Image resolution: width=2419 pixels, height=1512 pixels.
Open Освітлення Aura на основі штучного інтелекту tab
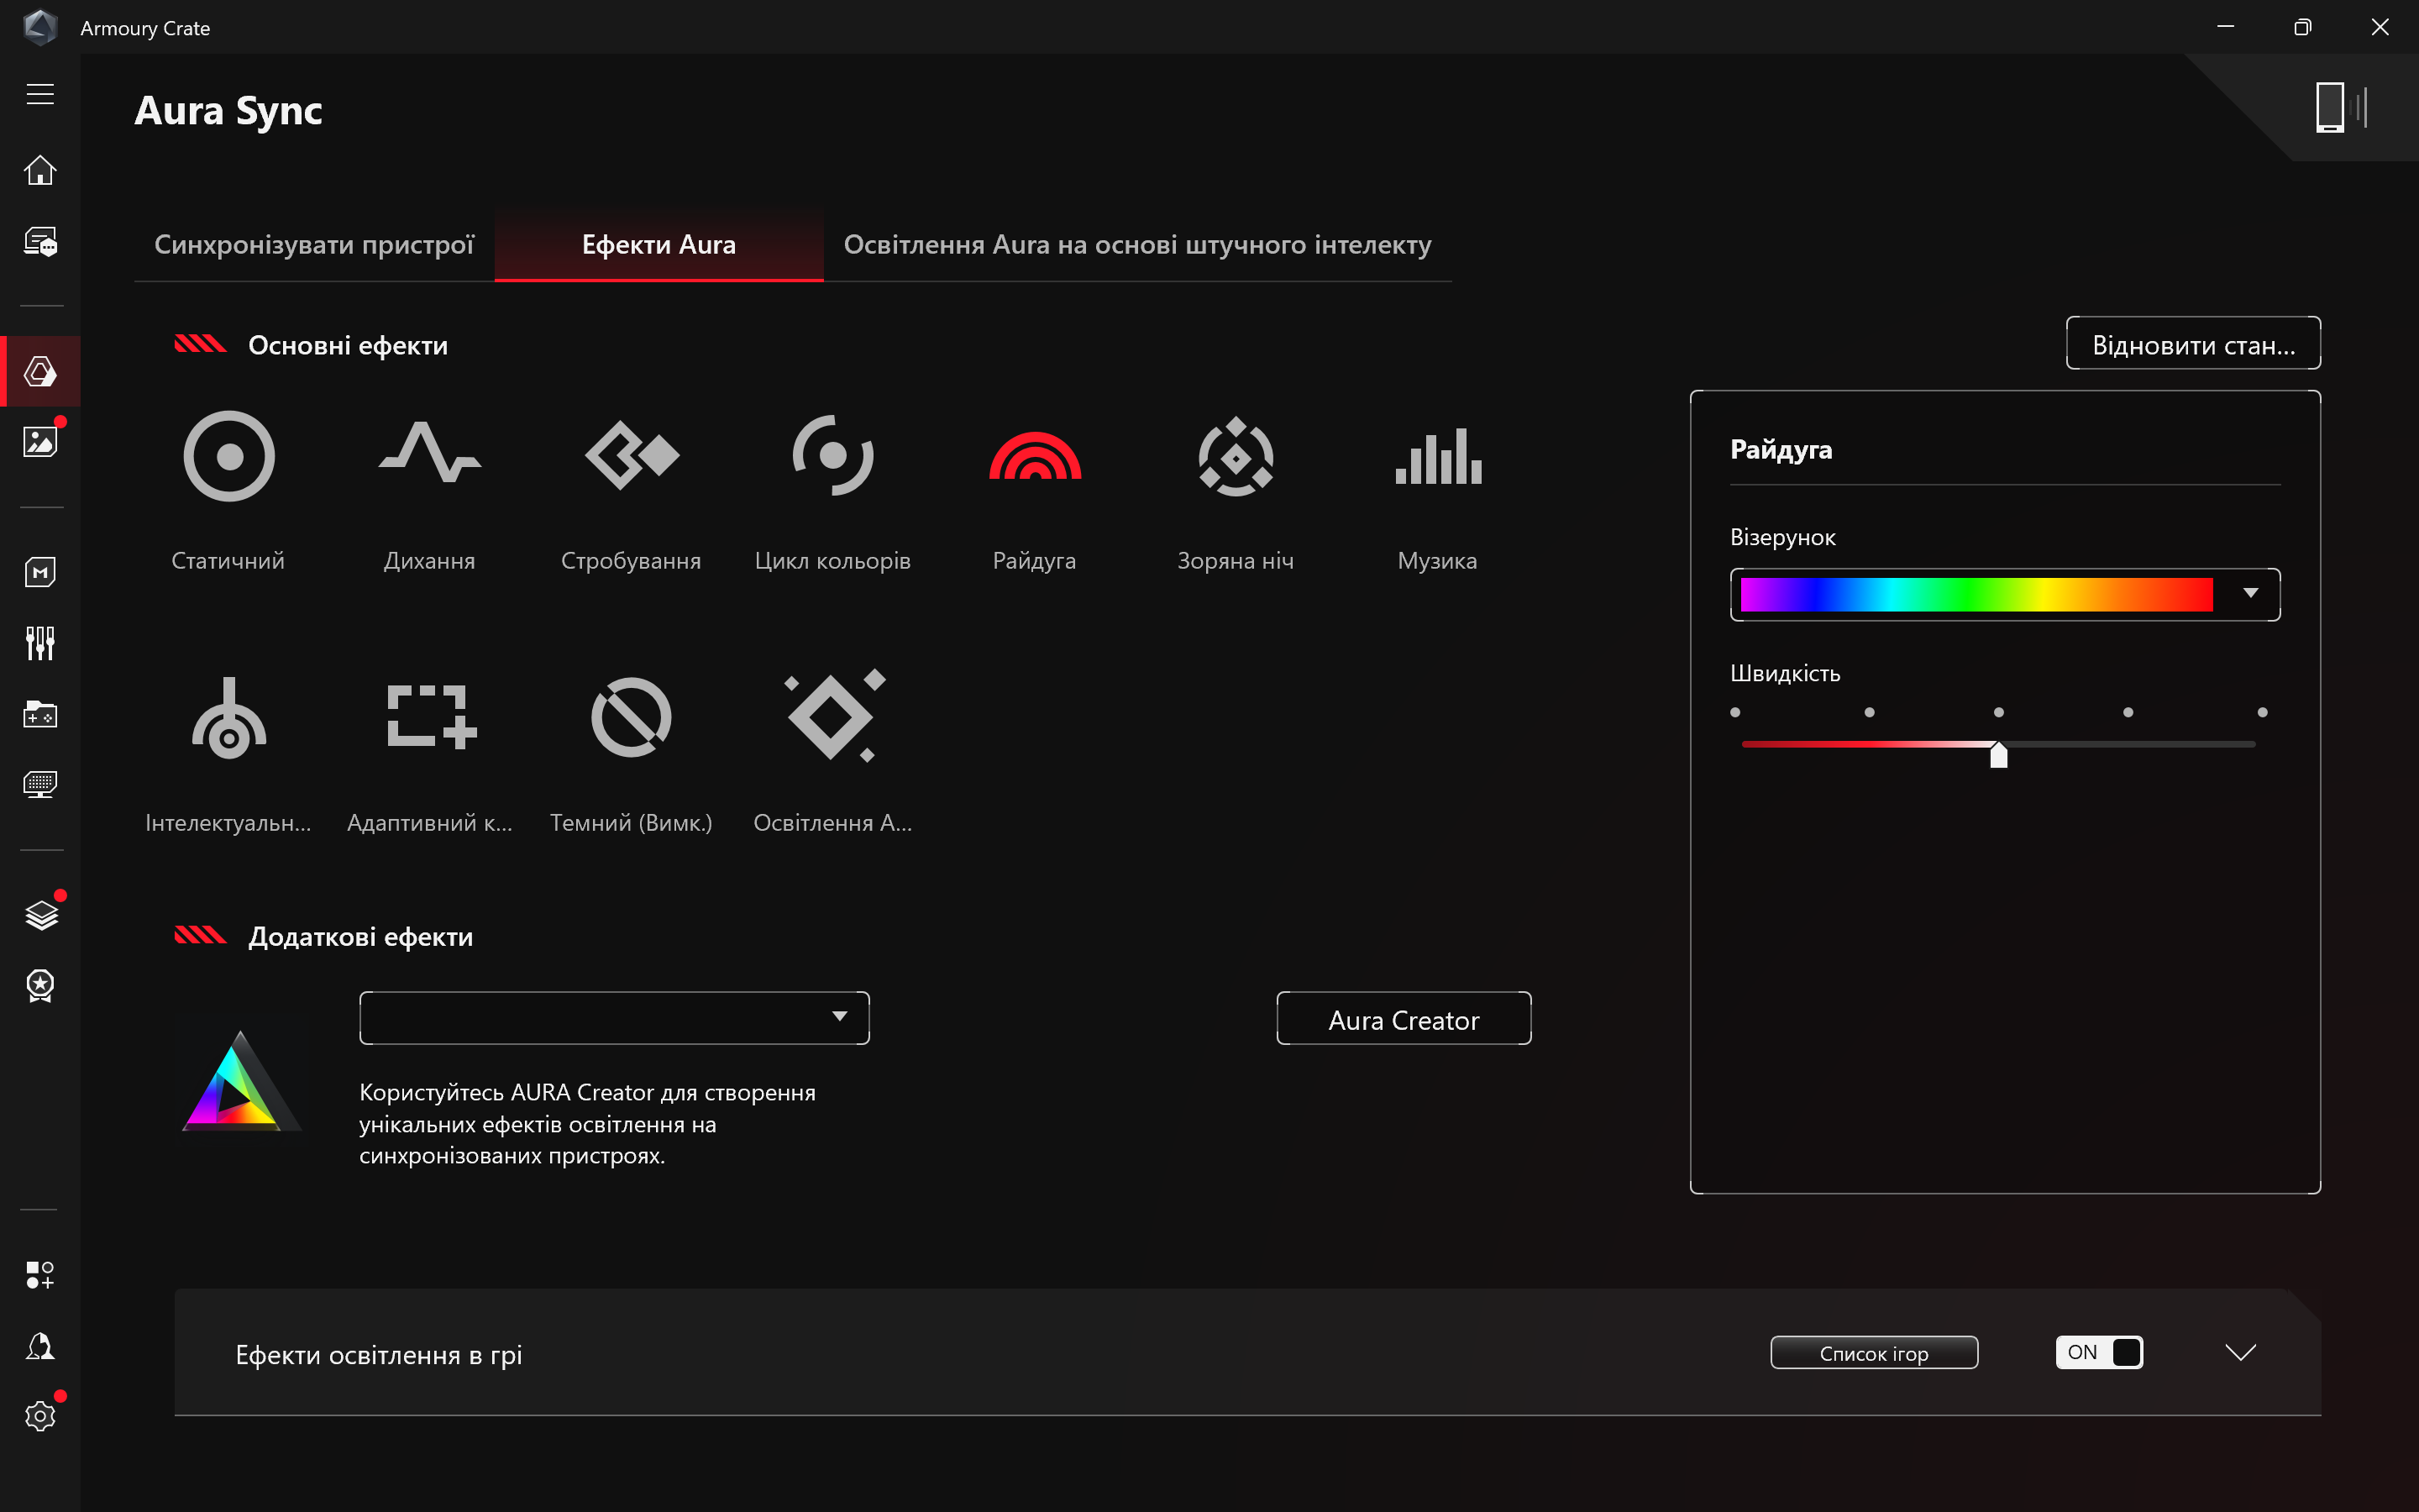1137,245
